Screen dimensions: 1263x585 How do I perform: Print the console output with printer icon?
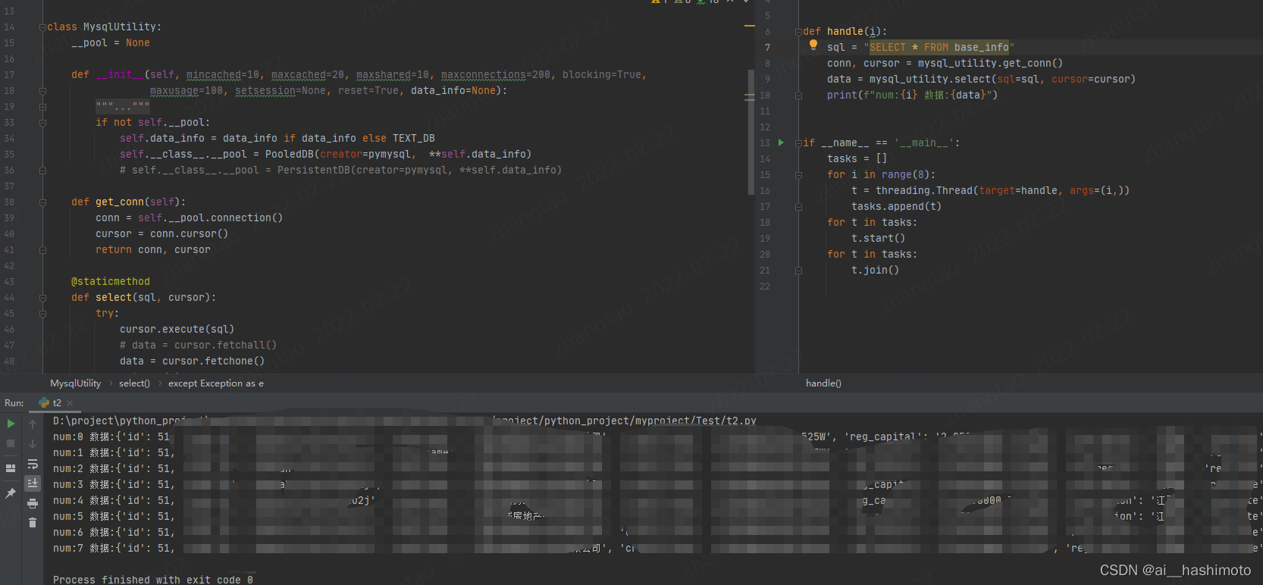click(33, 503)
